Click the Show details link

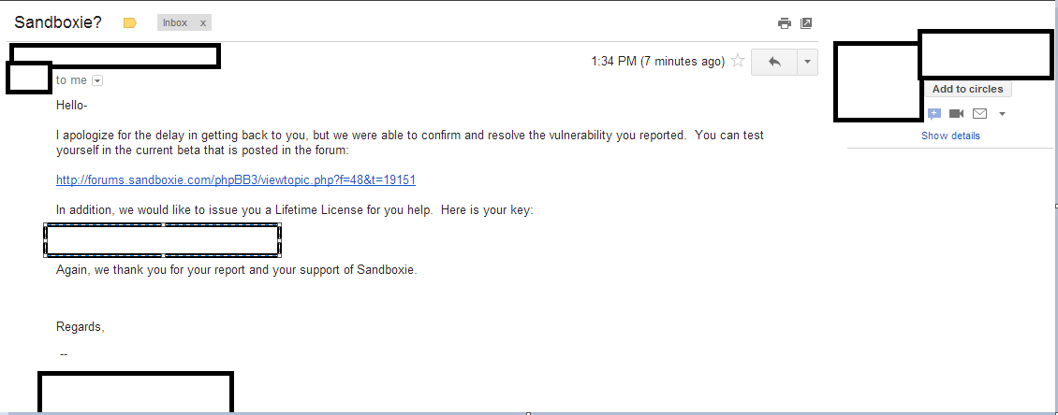[950, 136]
